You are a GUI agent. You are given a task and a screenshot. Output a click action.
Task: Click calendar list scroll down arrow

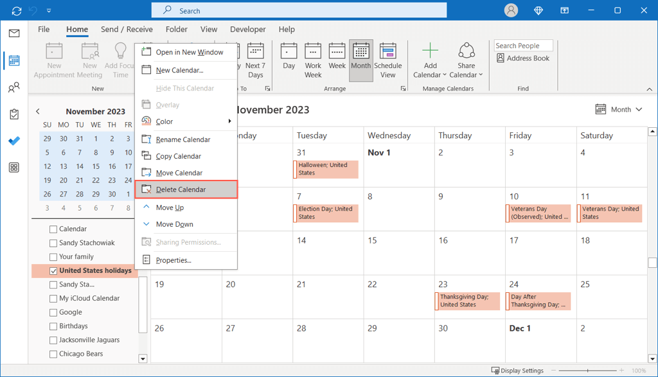coord(143,358)
